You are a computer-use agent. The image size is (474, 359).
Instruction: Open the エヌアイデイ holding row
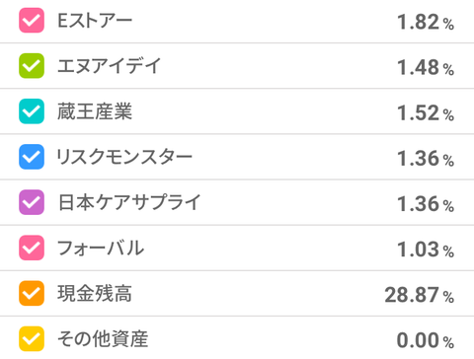click(237, 66)
